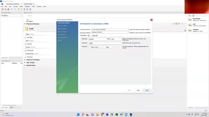The image size is (209, 117).
Task: Open the File menu
Action: point(2,6)
